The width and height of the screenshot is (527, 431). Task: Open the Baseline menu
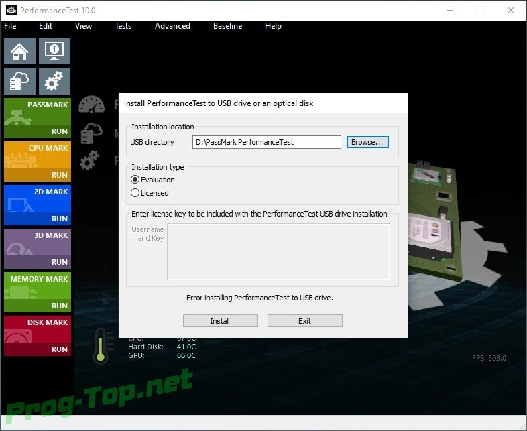tap(227, 26)
